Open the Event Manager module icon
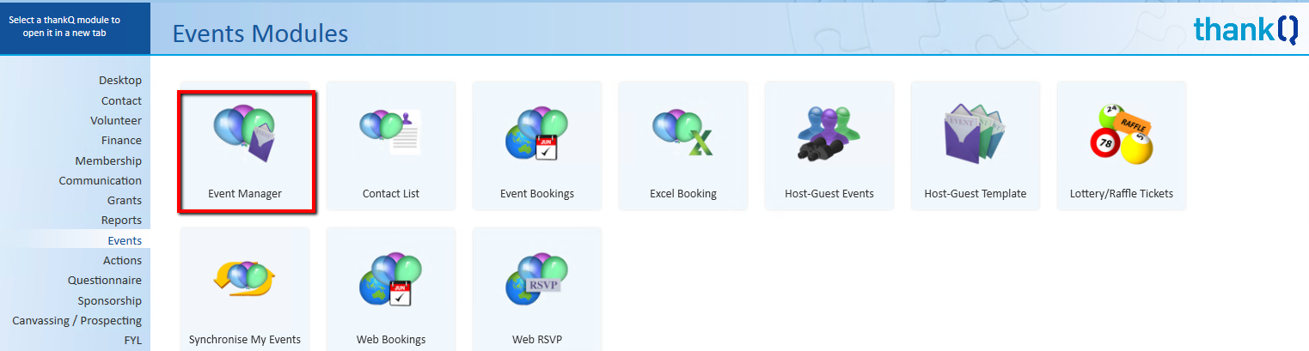The image size is (1309, 351). (244, 135)
